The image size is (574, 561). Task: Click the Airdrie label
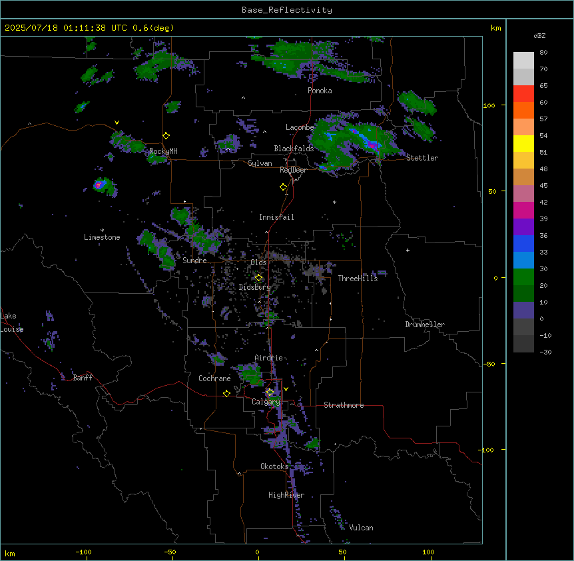268,358
